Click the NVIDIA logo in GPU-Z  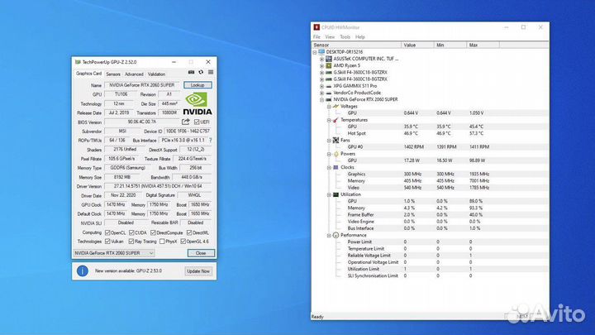click(198, 103)
